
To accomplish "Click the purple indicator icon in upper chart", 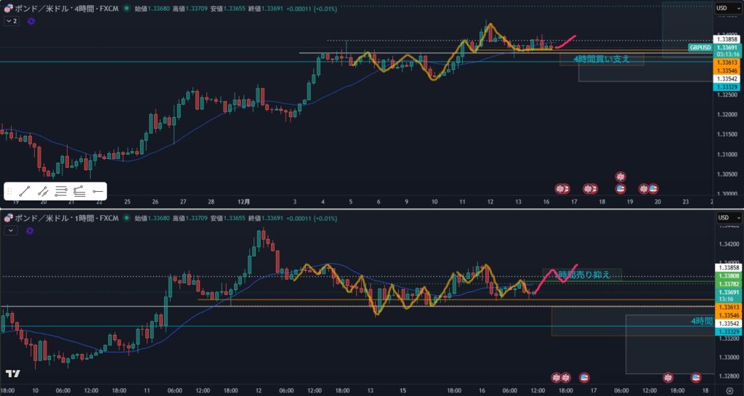I will [31, 22].
